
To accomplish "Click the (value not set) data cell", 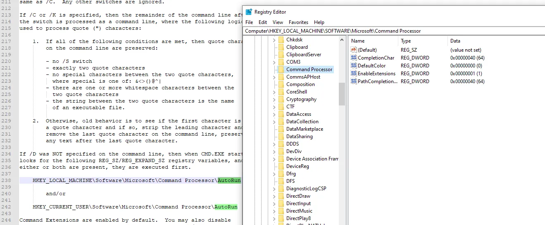I will (x=466, y=50).
